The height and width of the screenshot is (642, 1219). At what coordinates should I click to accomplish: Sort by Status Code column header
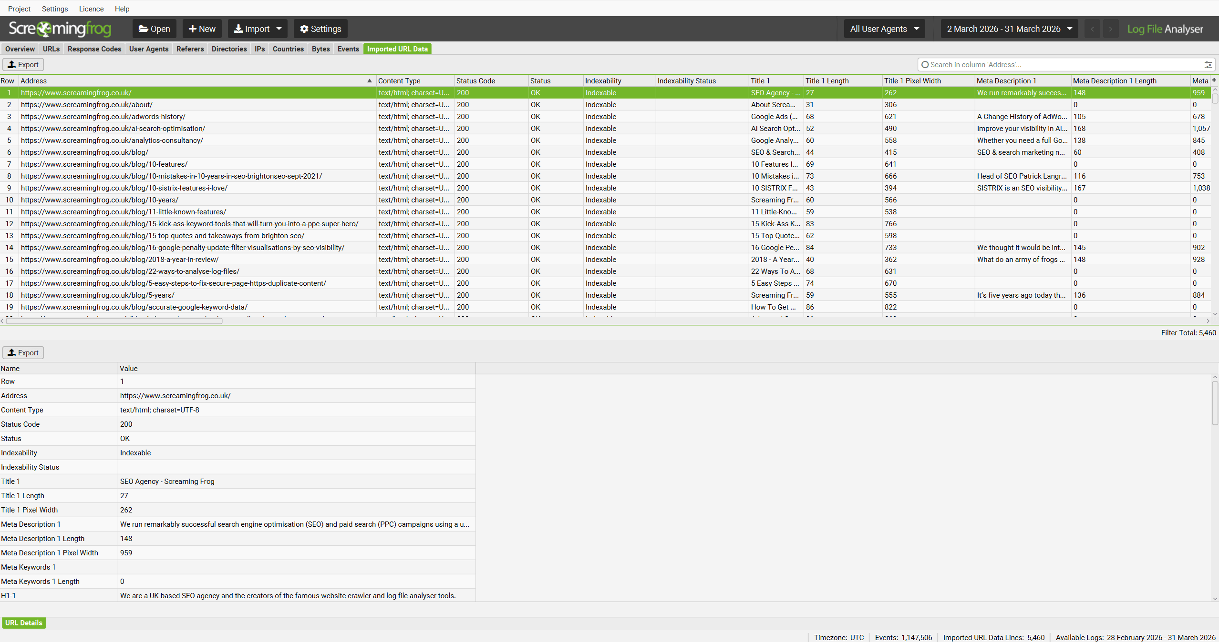[x=491, y=80]
